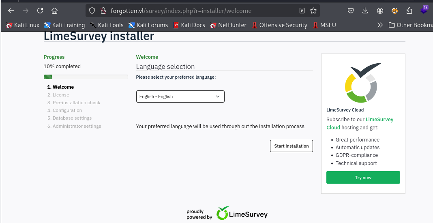Click the Great performance list item
433x223 pixels.
click(357, 139)
